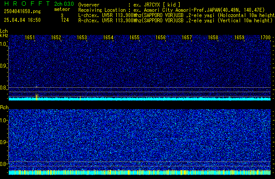Click the Receiving Location line
Screen dimensions: 275x179
click(171, 10)
